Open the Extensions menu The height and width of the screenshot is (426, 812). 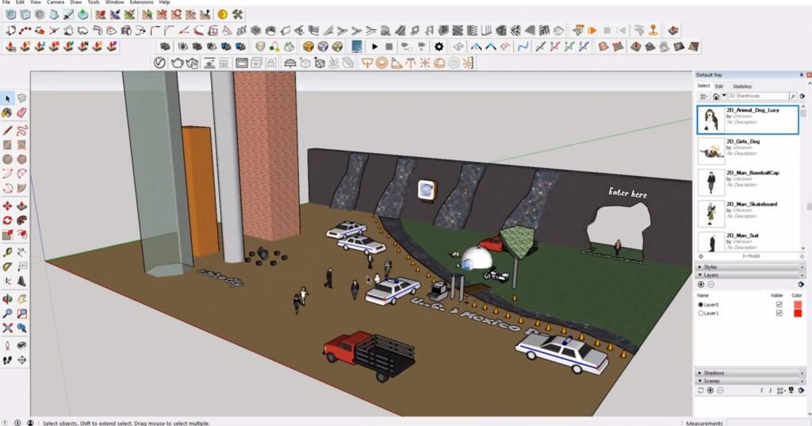click(x=141, y=2)
